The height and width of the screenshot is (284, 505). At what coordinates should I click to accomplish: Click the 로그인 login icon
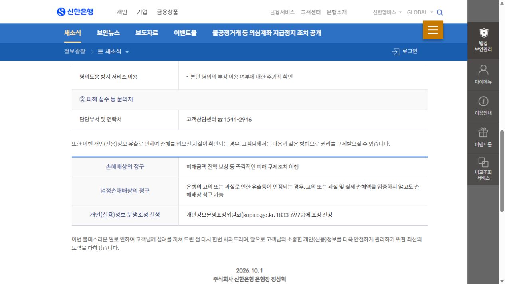pos(396,51)
